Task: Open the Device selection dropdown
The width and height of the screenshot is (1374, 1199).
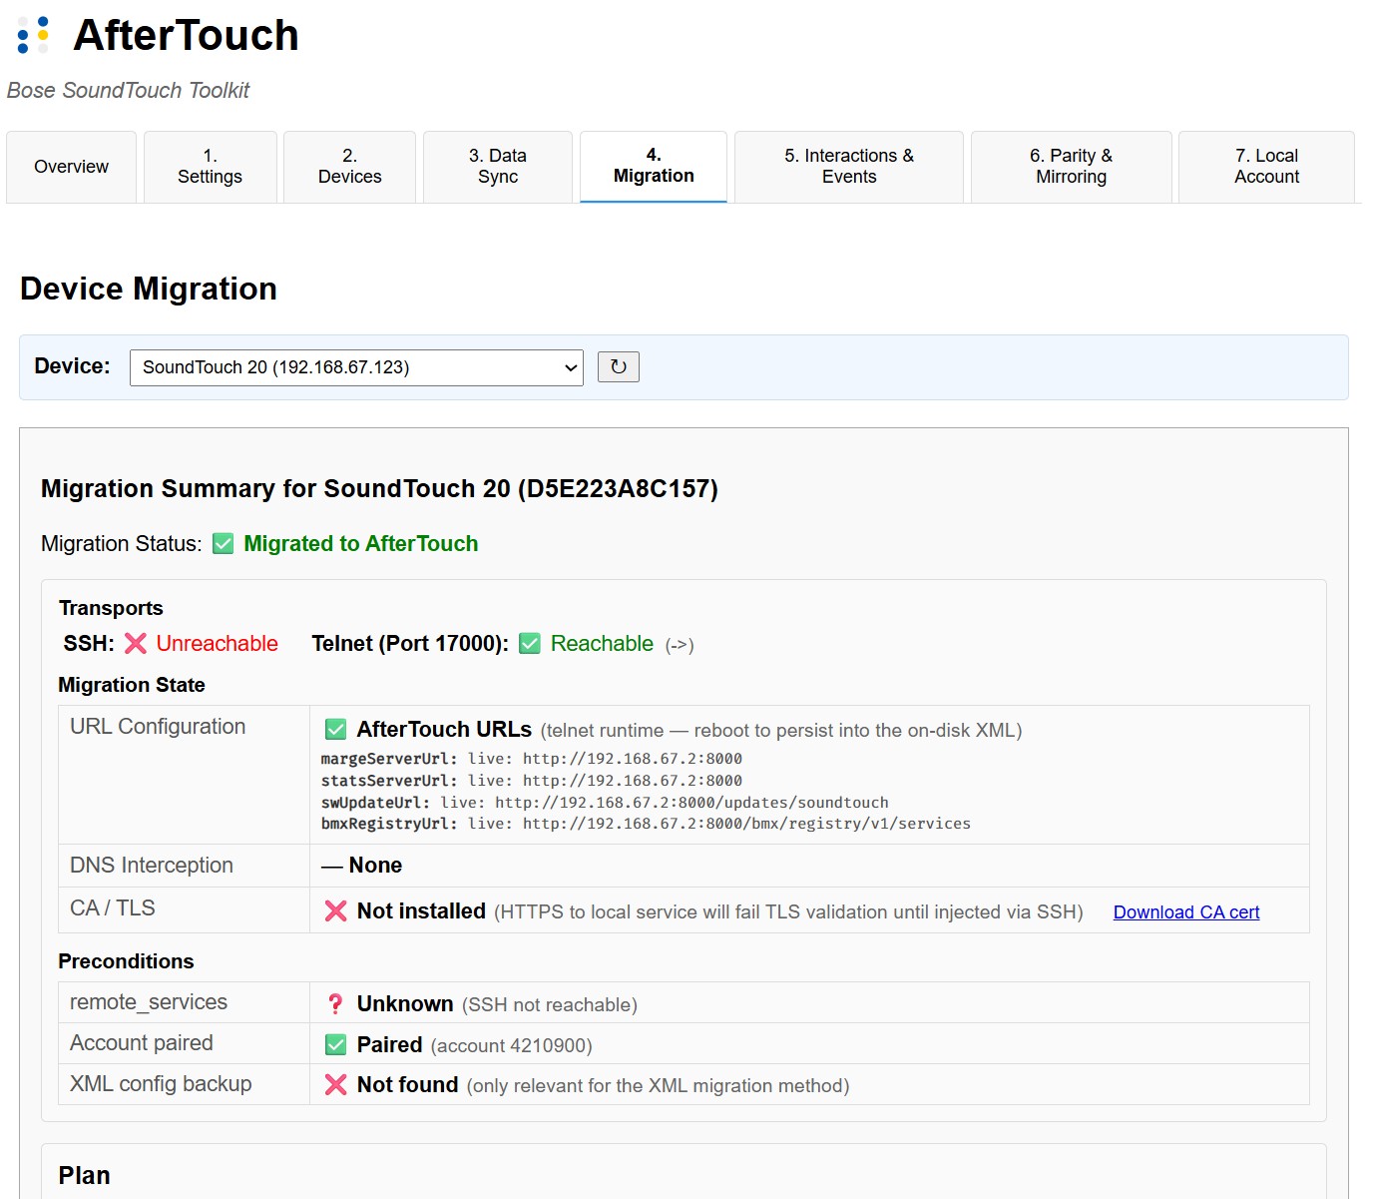Action: click(x=356, y=367)
